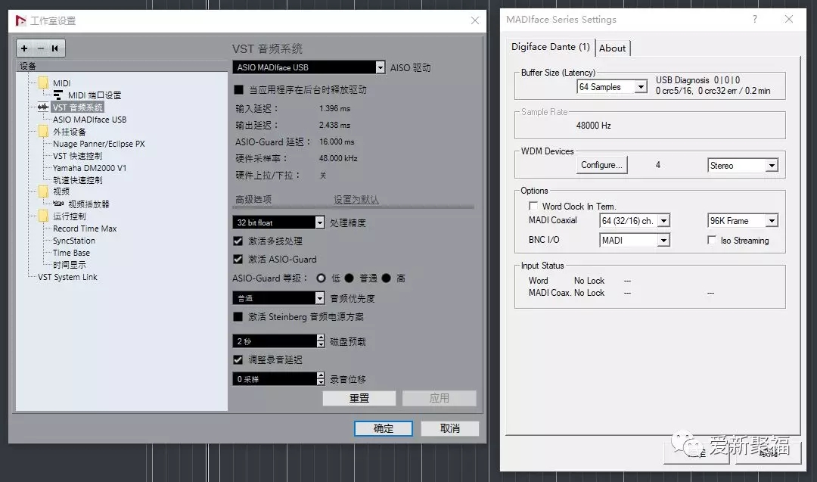Select the MIDI 端口设置 icon in tree
The image size is (817, 482).
[x=58, y=95]
